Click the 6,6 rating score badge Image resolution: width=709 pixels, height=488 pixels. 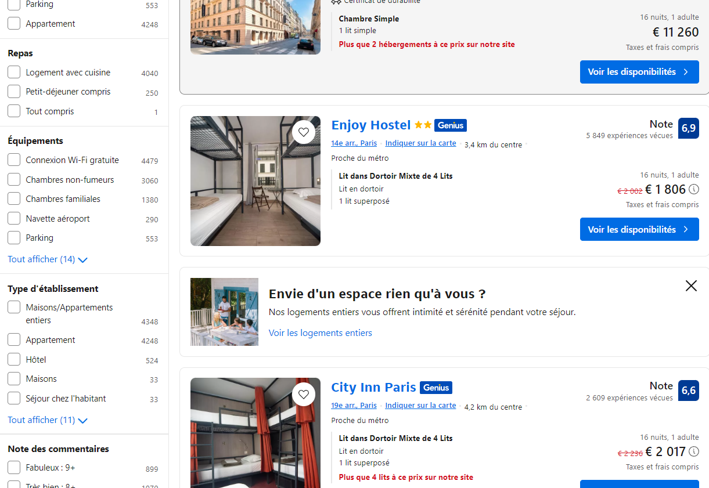(689, 391)
